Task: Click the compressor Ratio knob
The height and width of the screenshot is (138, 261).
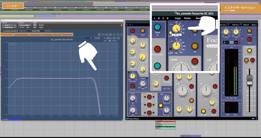Action: coord(143,45)
